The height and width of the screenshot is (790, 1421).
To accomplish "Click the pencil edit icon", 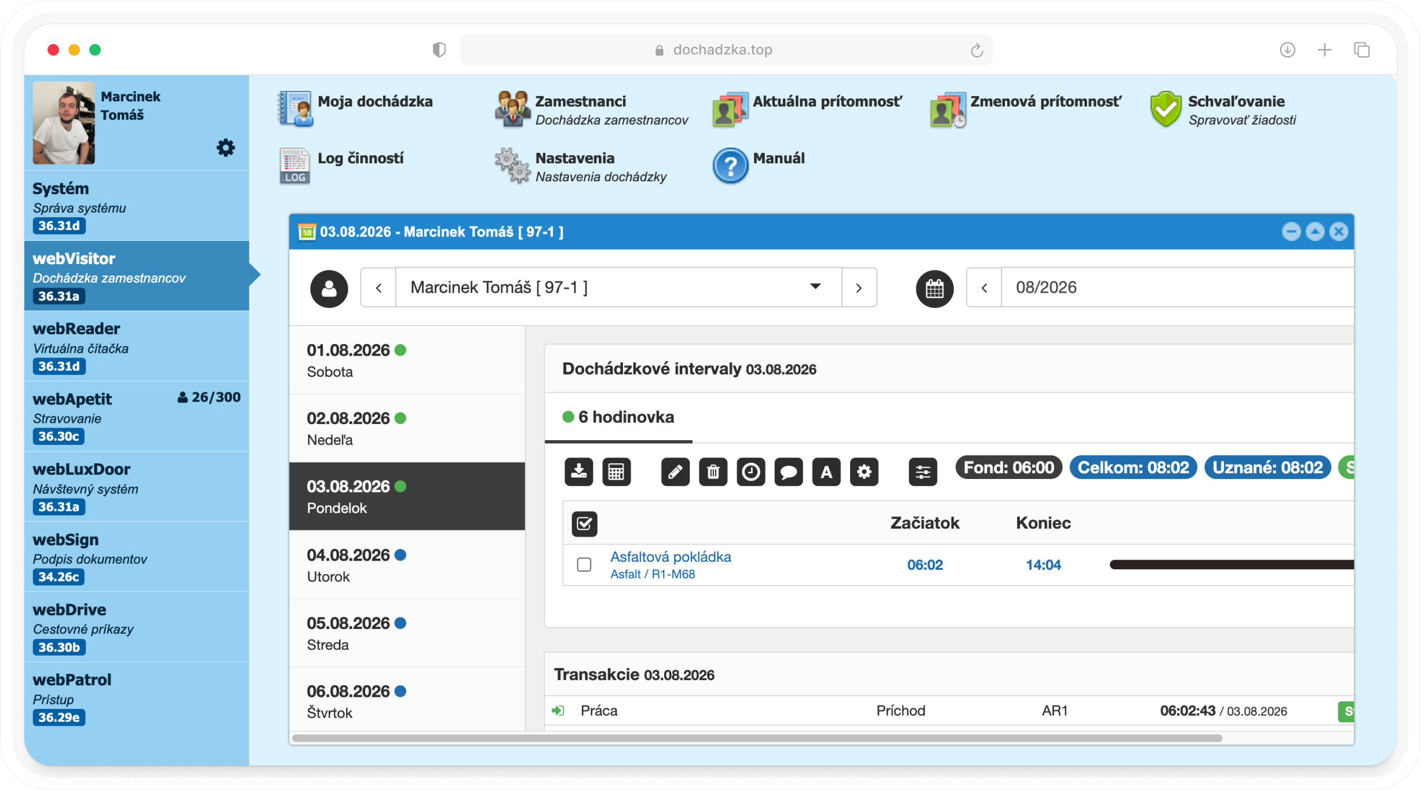I will 675,471.
